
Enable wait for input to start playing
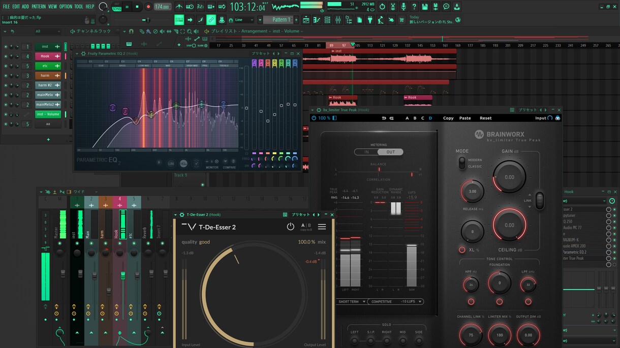point(190,7)
